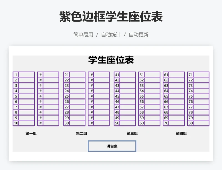
Task: Select the 第四组 group label
Action: 181,133
